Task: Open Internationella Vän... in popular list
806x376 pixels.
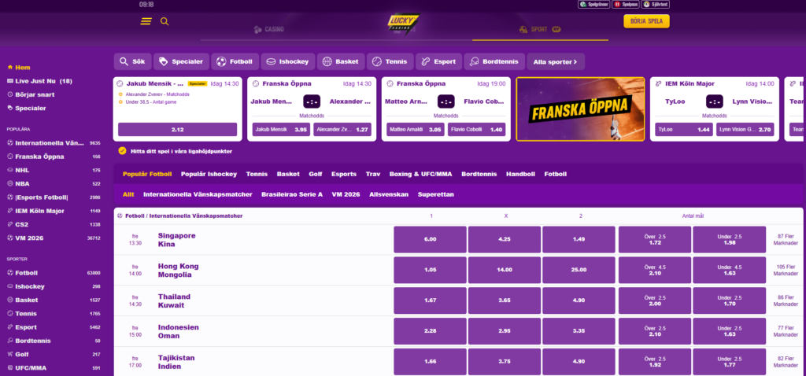Action: (54, 143)
